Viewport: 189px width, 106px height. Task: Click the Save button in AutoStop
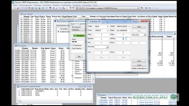[x=139, y=61]
